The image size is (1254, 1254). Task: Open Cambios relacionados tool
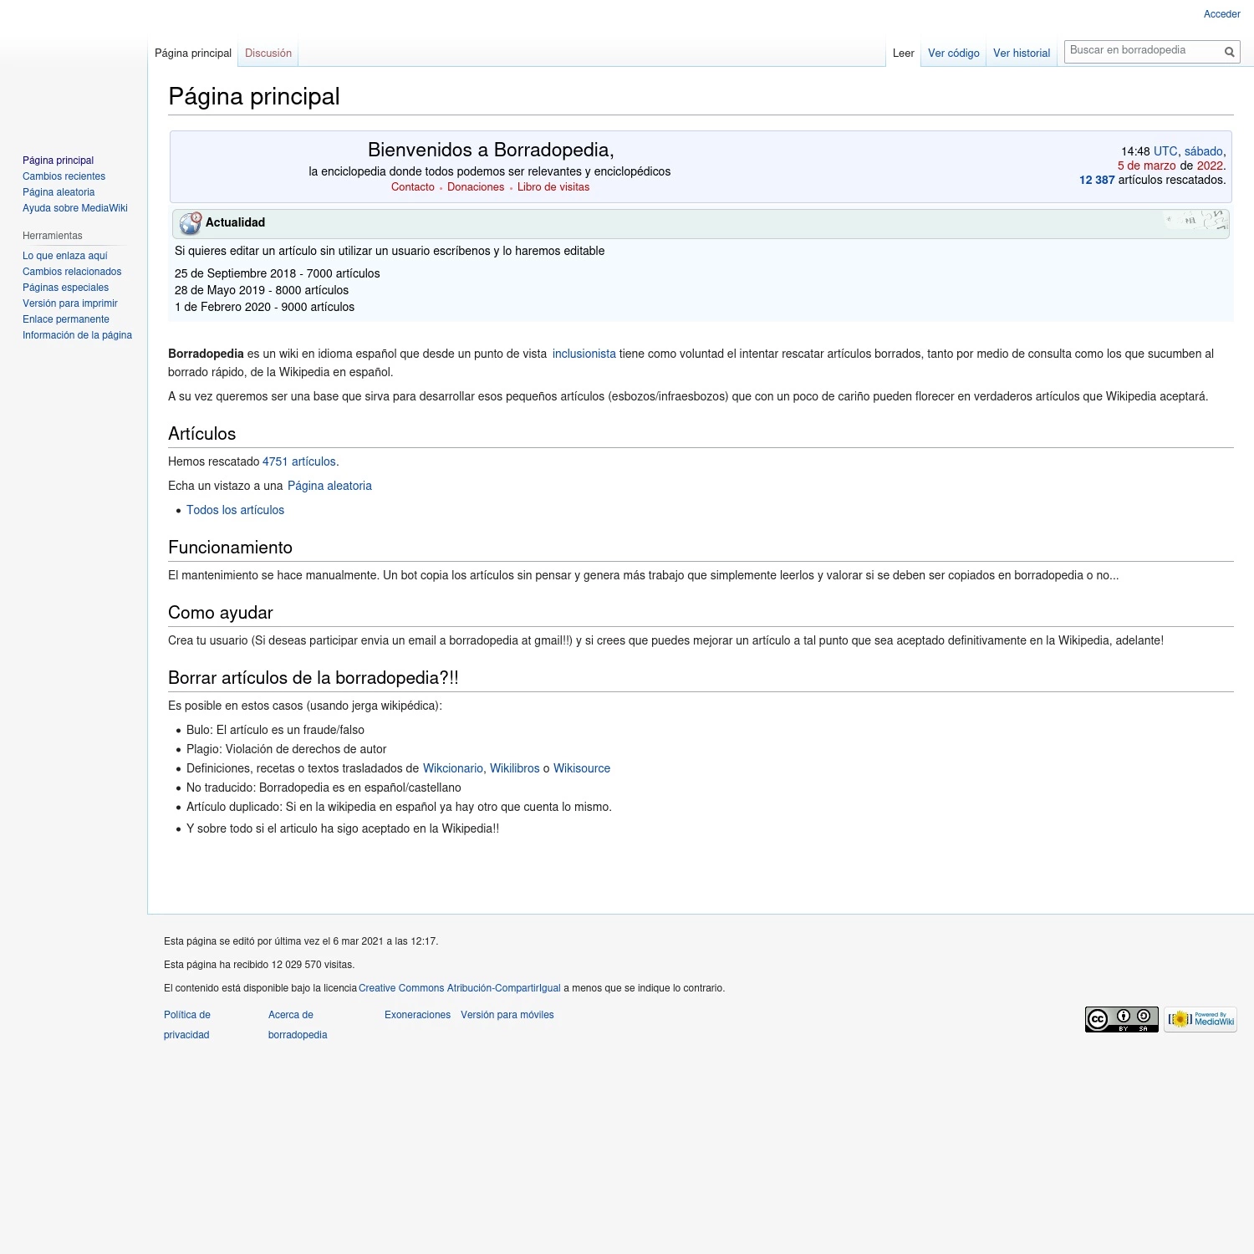72,272
